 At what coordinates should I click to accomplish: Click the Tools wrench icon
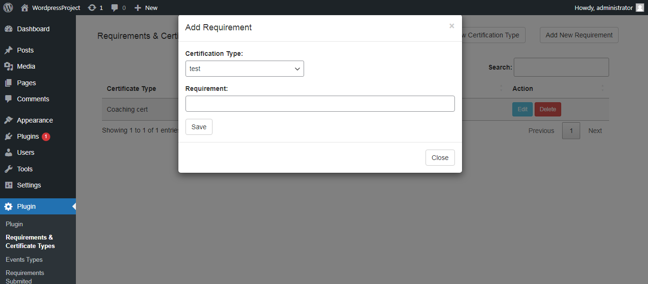(9, 169)
